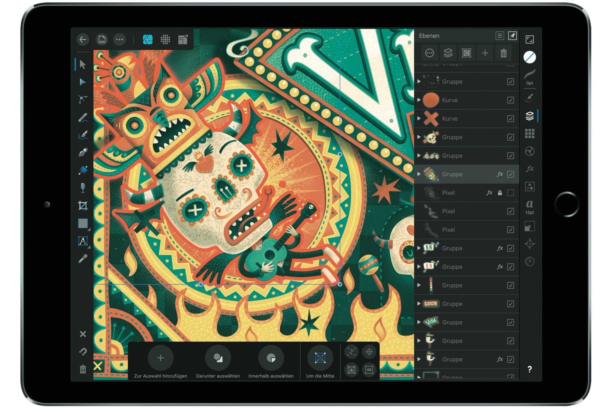614x412 pixels.
Task: Hide the first Kurve layer with the orange circle
Action: (510, 100)
